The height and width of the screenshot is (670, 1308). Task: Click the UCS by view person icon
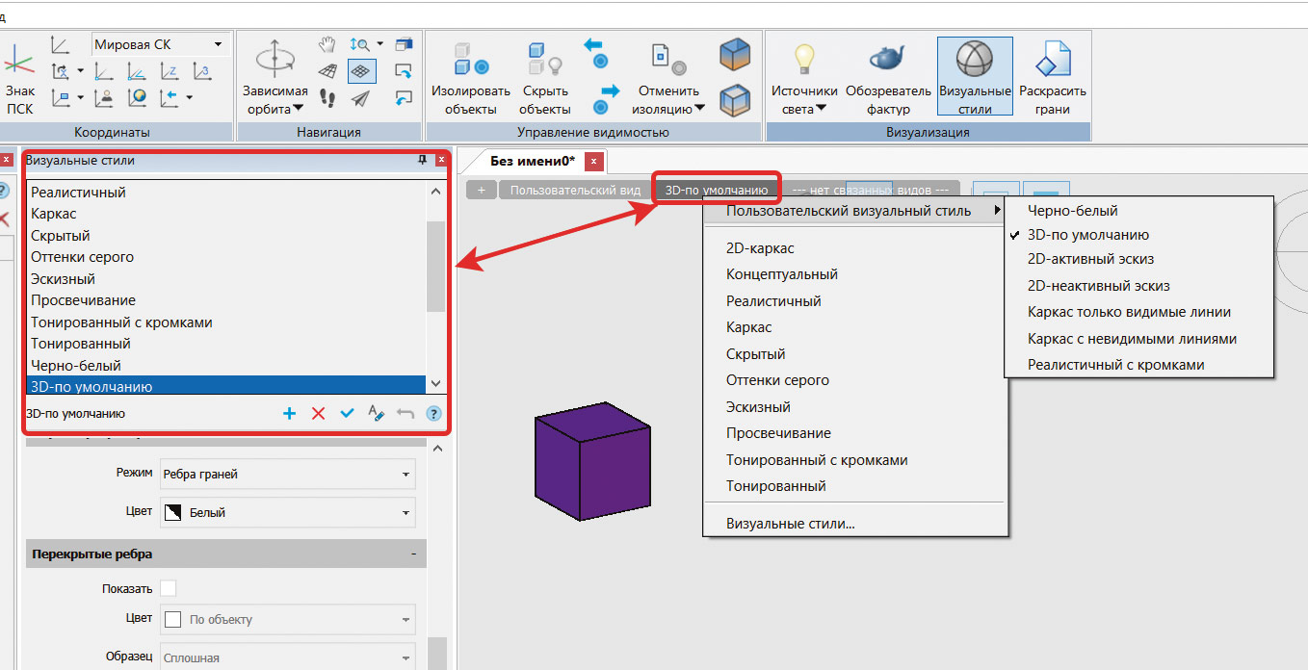pyautogui.click(x=106, y=97)
